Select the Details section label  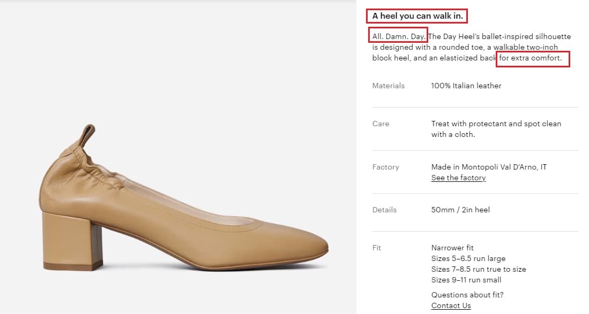(x=384, y=210)
